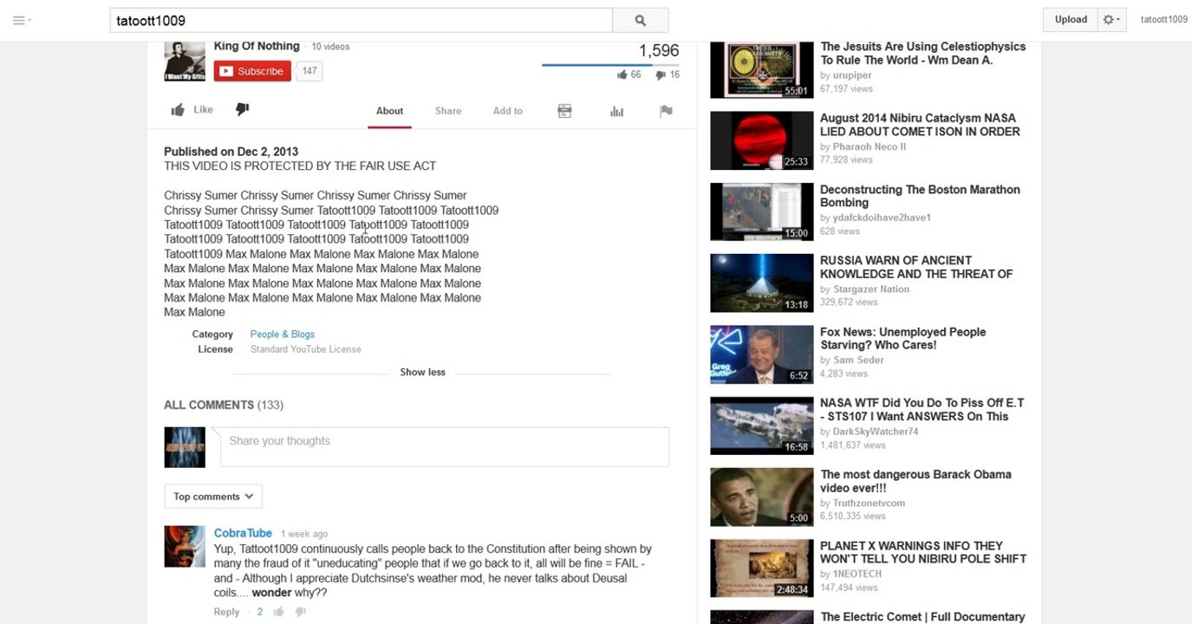The image size is (1192, 624).
Task: Click the magnifying glass search button
Action: click(x=640, y=20)
